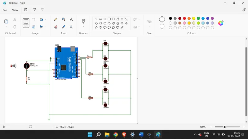Select Colour 2 secondary circle
Screen dimensions: 248x139
(162, 26)
